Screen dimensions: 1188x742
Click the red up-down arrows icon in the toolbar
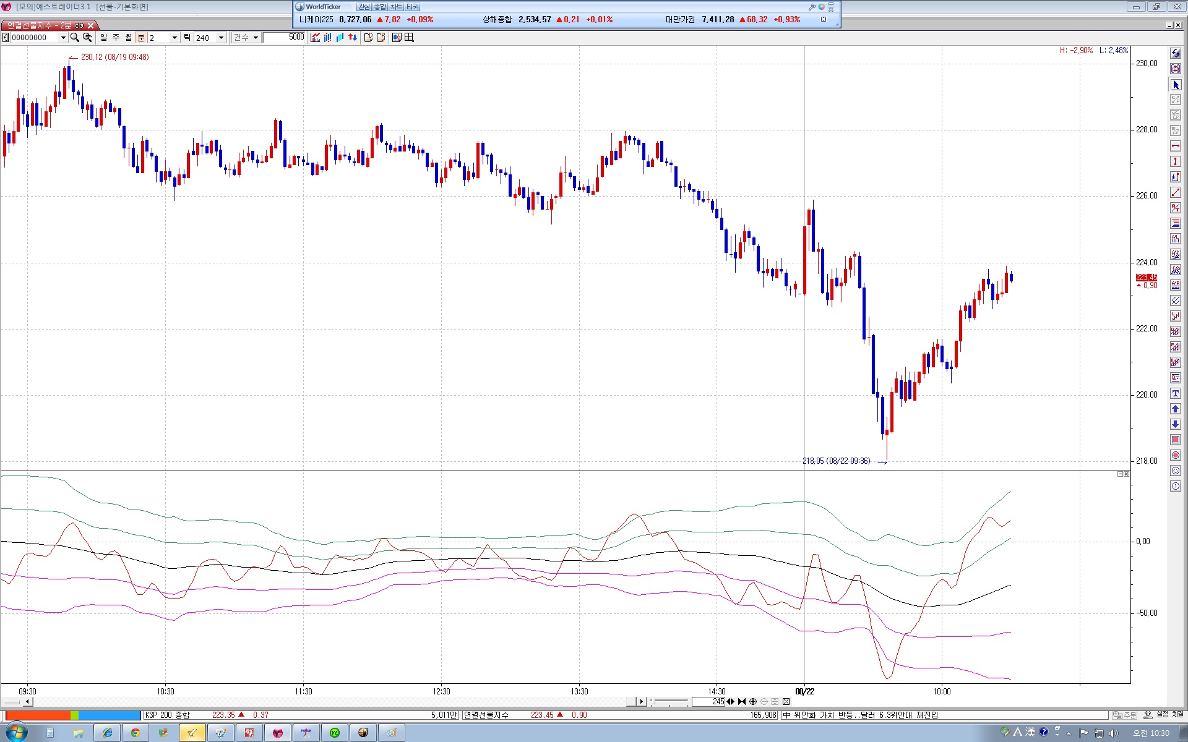353,38
